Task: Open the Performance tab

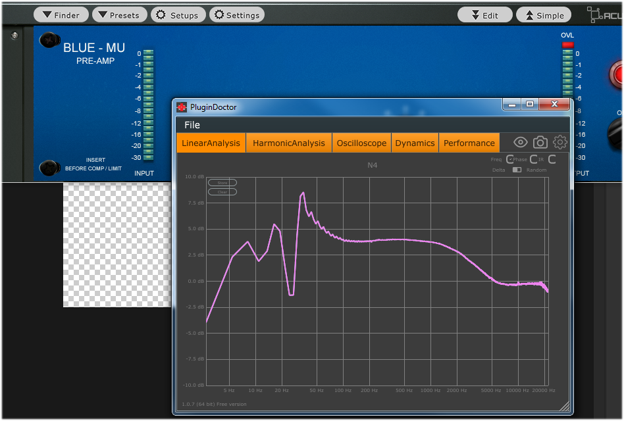Action: pos(469,143)
